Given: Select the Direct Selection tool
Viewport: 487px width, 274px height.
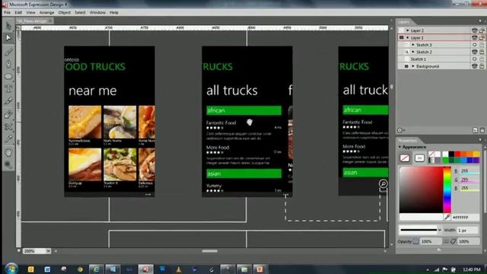Looking at the screenshot, I should pos(8,38).
